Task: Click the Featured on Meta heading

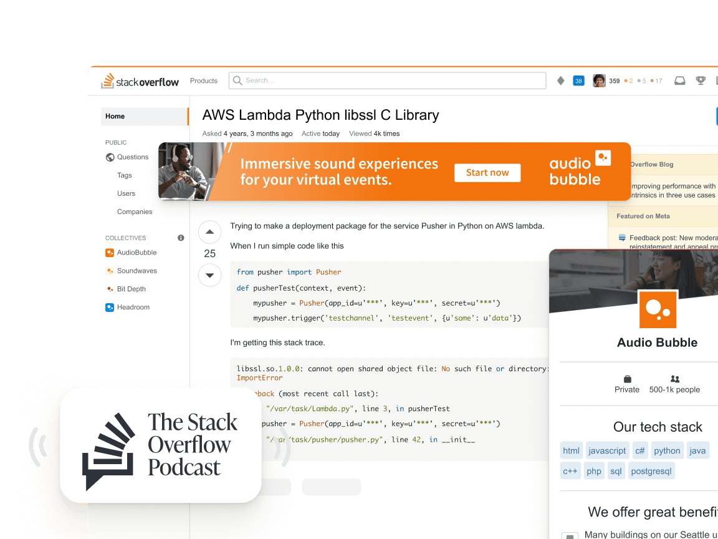Action: click(x=643, y=216)
